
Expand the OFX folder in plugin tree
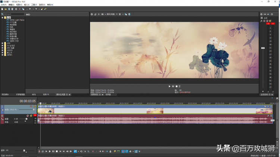tap(2, 43)
